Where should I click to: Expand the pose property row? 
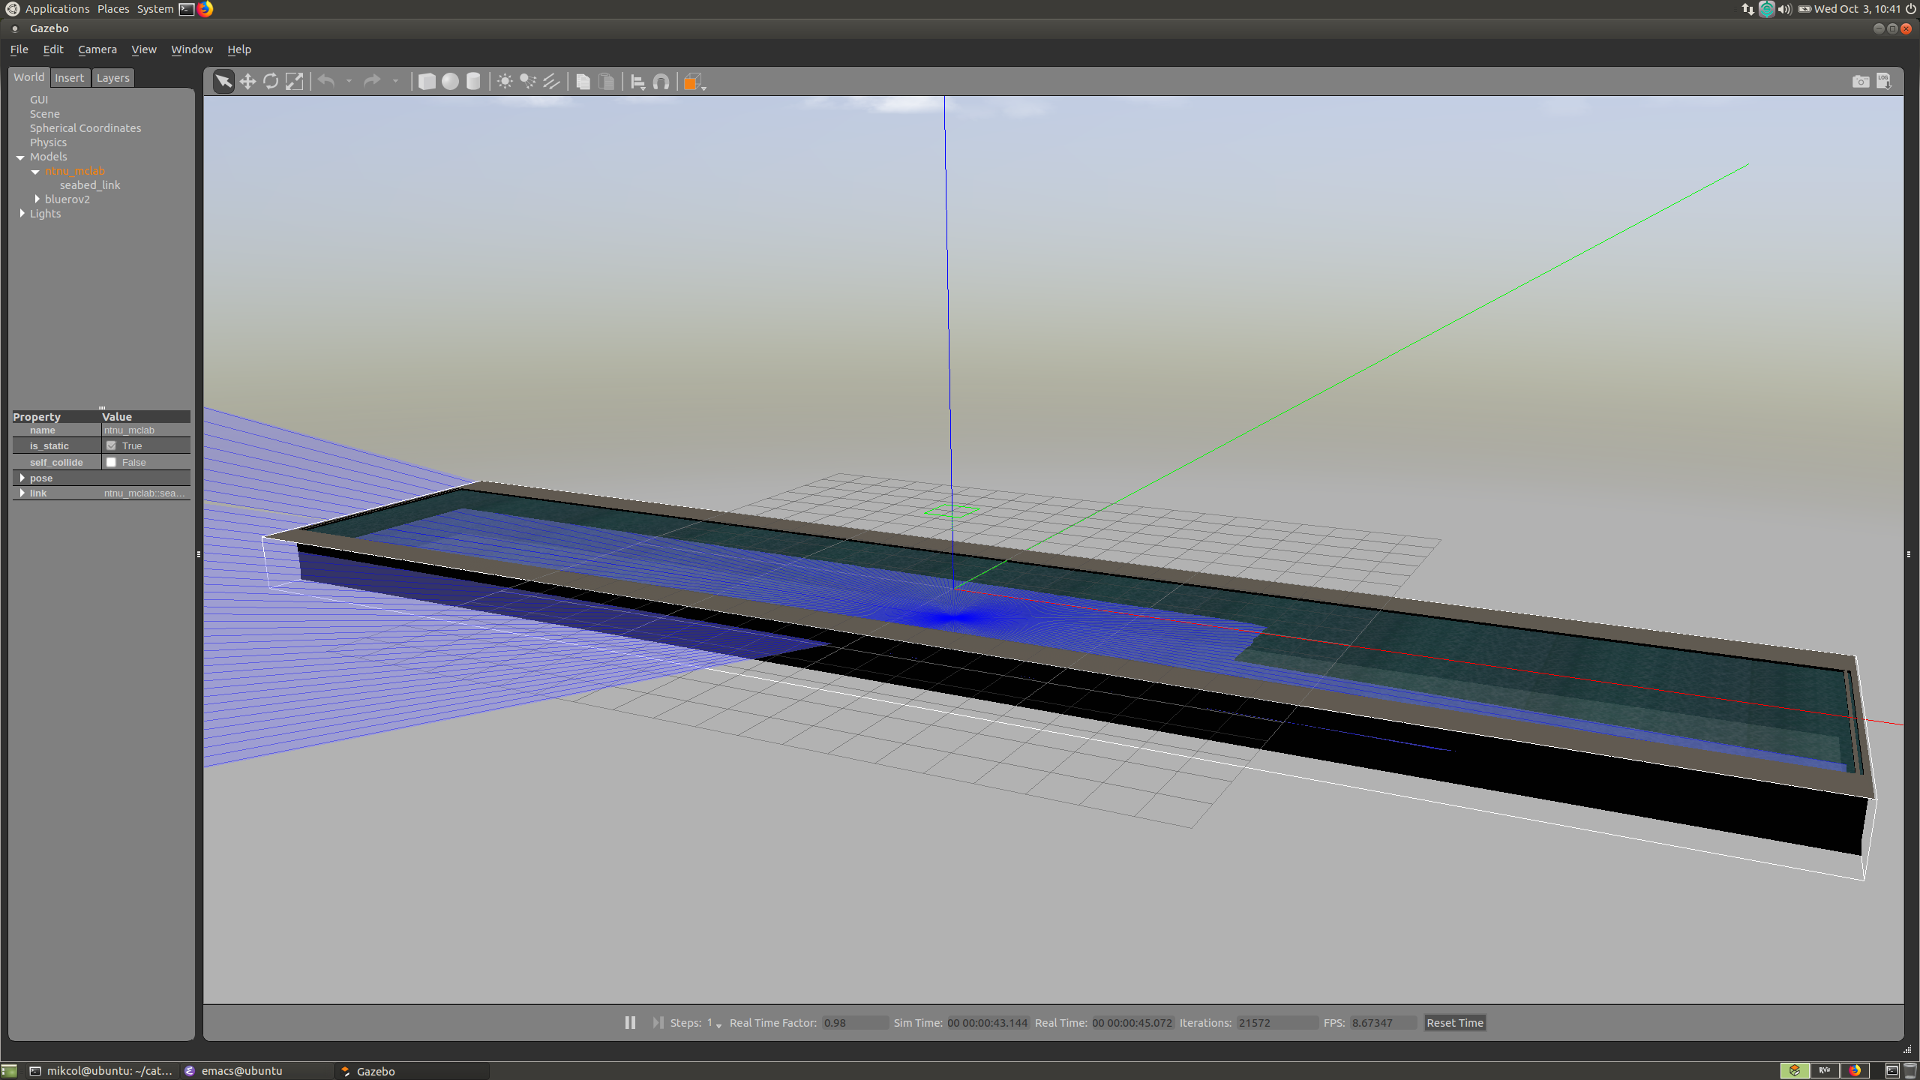[x=22, y=477]
